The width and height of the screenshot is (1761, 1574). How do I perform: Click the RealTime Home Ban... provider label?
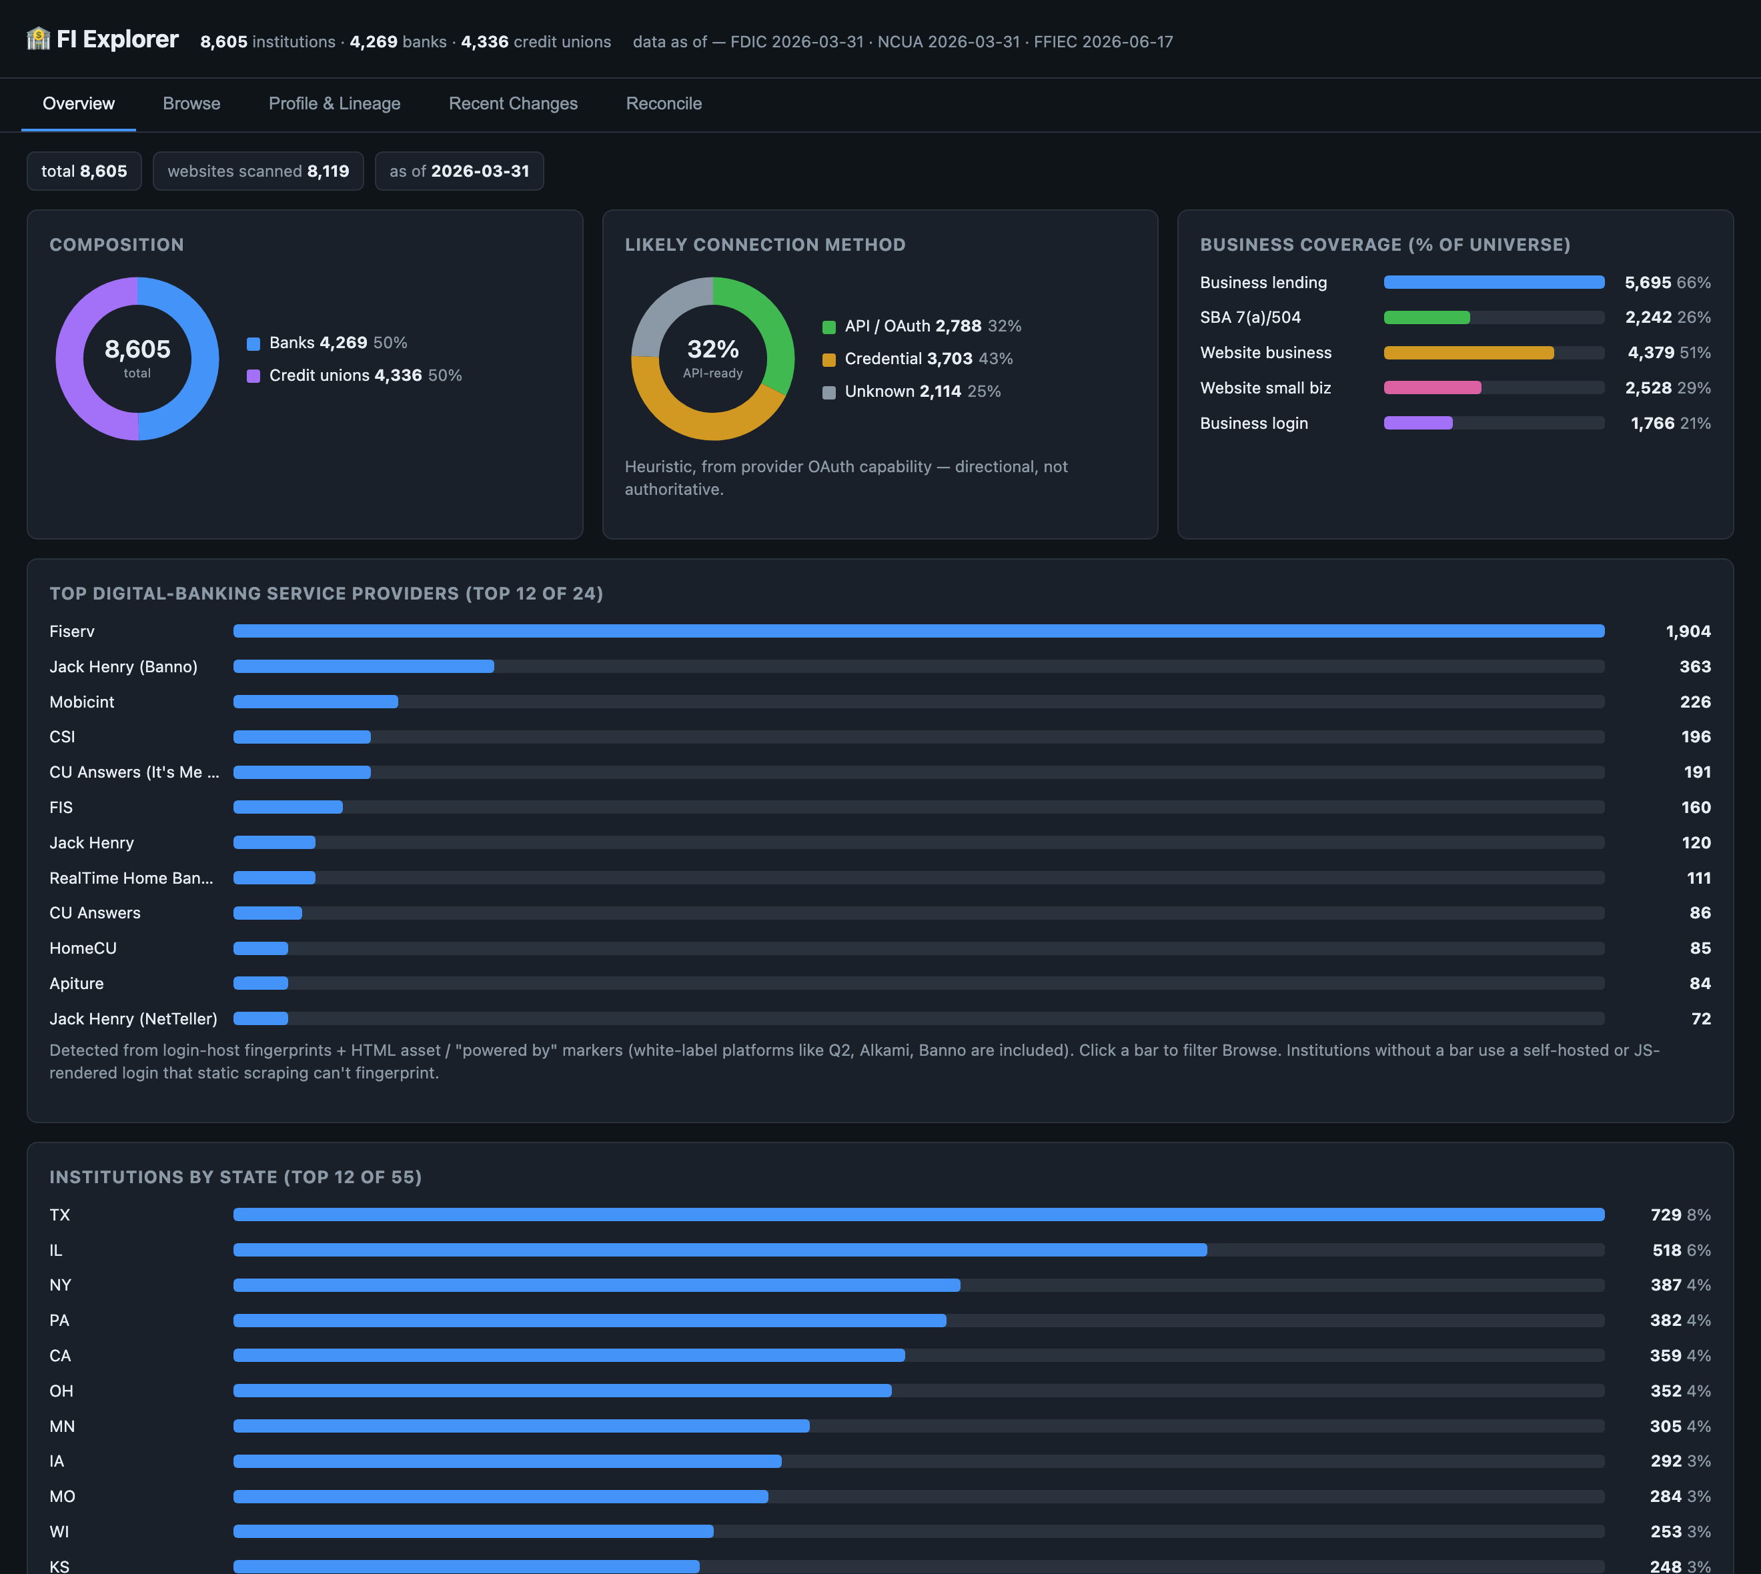pos(131,878)
